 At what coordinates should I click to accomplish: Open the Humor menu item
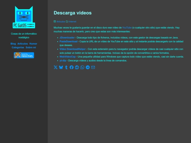coord(33,44)
